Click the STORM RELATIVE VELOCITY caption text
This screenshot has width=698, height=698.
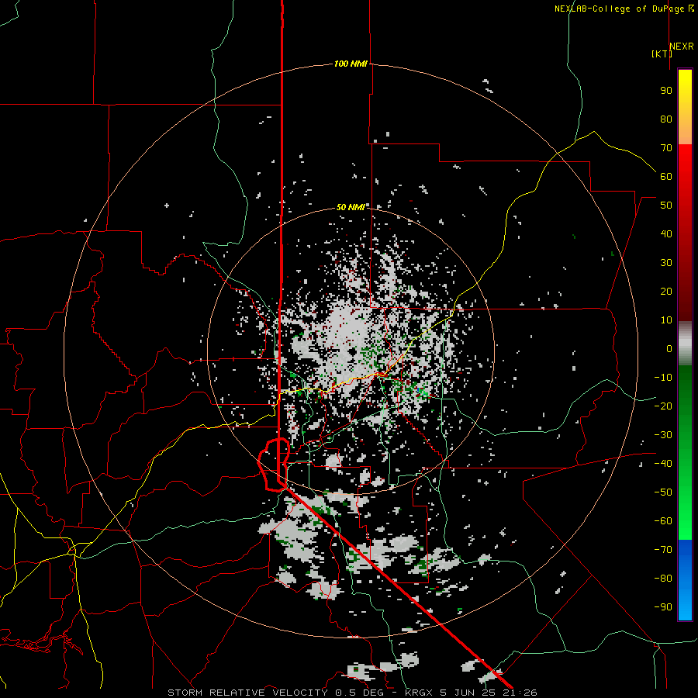pyautogui.click(x=247, y=693)
